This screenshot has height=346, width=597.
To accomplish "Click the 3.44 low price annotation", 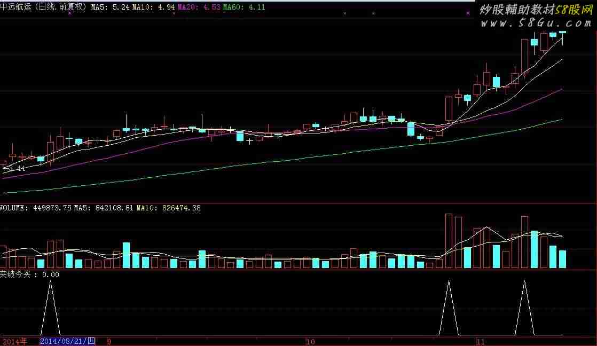I will pyautogui.click(x=14, y=168).
